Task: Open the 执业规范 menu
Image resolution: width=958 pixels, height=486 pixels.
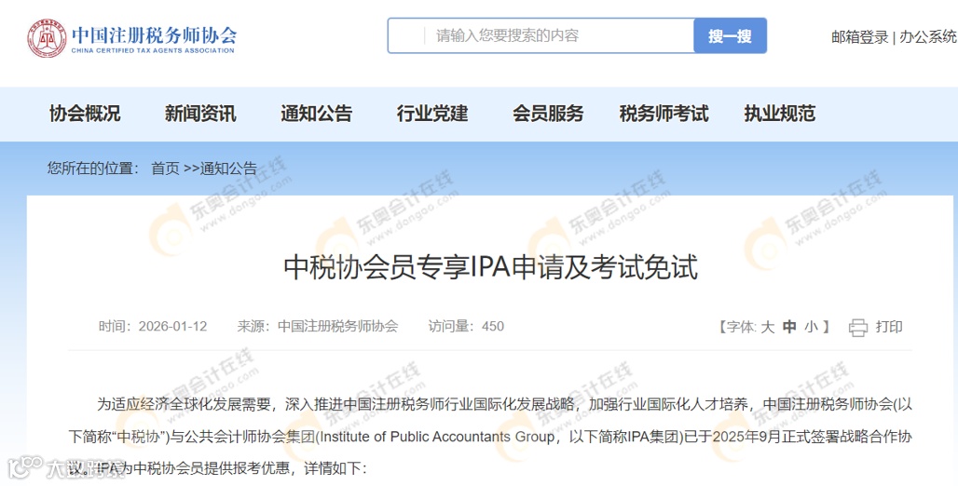Action: pyautogui.click(x=780, y=114)
